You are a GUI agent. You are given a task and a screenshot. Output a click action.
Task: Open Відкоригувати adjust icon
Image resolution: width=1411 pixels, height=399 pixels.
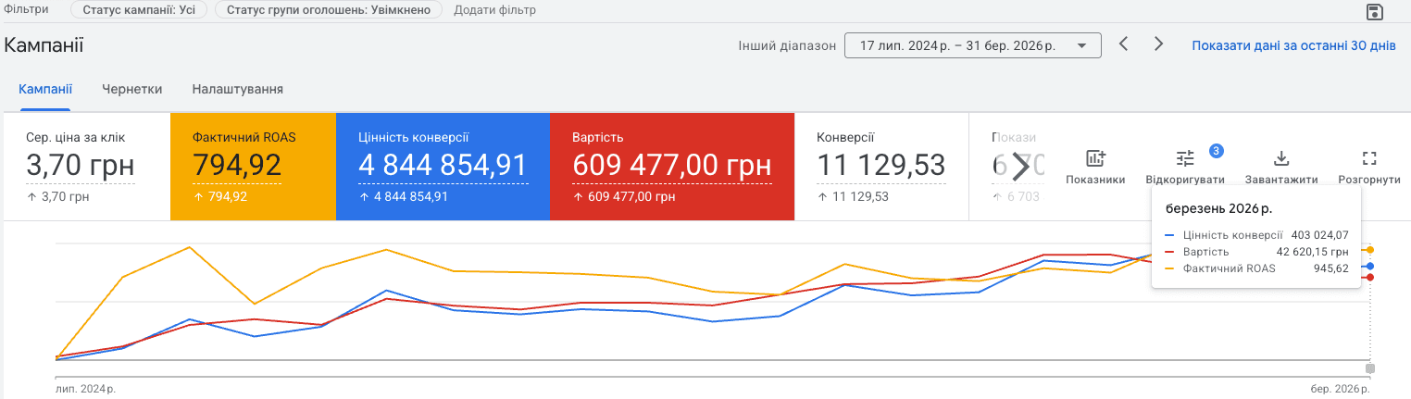click(1186, 158)
